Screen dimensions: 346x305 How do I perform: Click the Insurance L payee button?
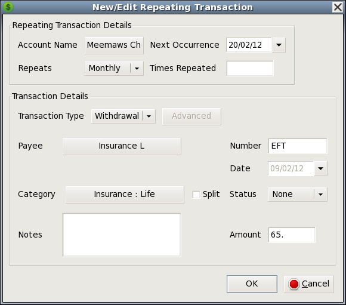coord(122,146)
